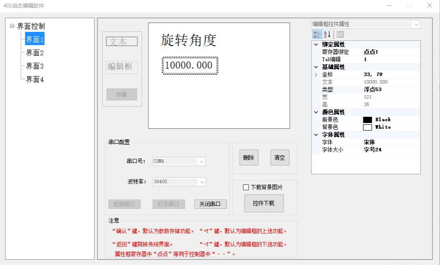Enable the 下载背景图片 checkbox
Viewport: 440px width, 265px height.
point(246,188)
